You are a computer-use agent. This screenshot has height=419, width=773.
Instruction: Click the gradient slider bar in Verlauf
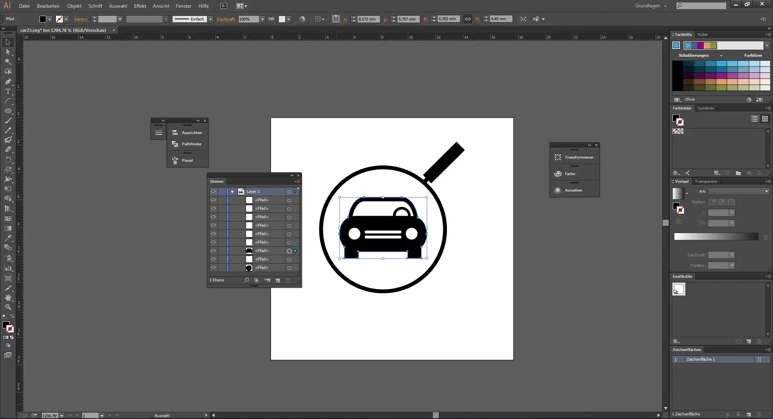716,237
